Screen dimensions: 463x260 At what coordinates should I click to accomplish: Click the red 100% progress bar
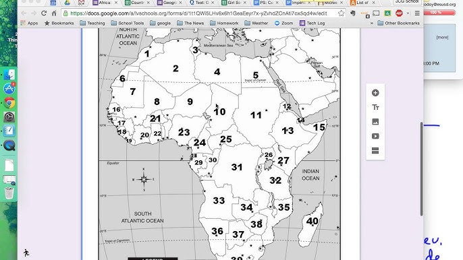pos(439,13)
